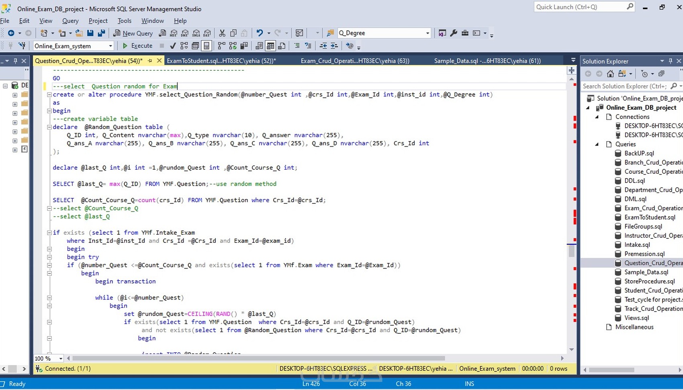
Task: Toggle Results to Grid button
Action: pyautogui.click(x=270, y=46)
